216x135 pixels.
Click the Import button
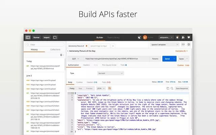click(47, 37)
